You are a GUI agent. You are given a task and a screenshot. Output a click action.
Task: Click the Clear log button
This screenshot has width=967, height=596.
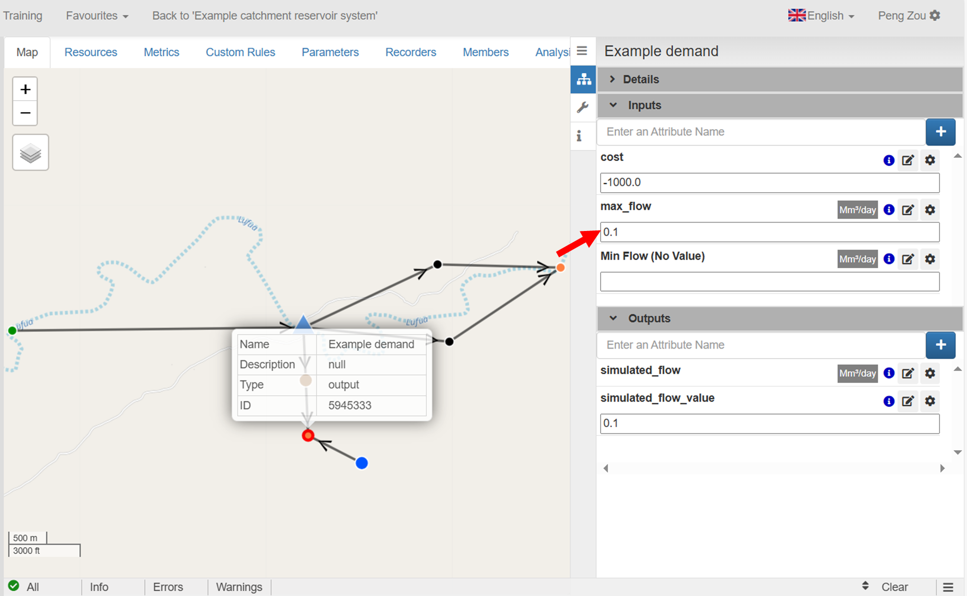click(894, 586)
